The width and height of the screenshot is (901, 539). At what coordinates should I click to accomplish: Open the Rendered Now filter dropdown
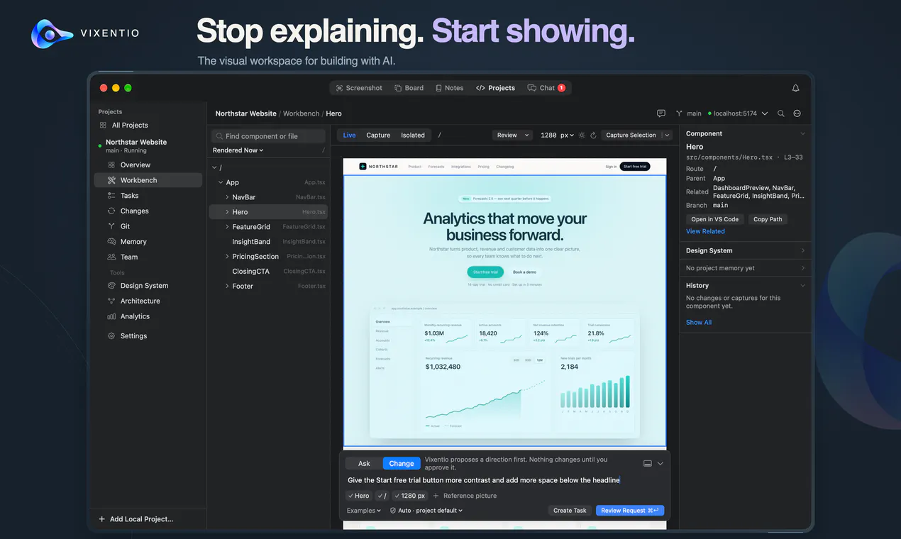238,150
